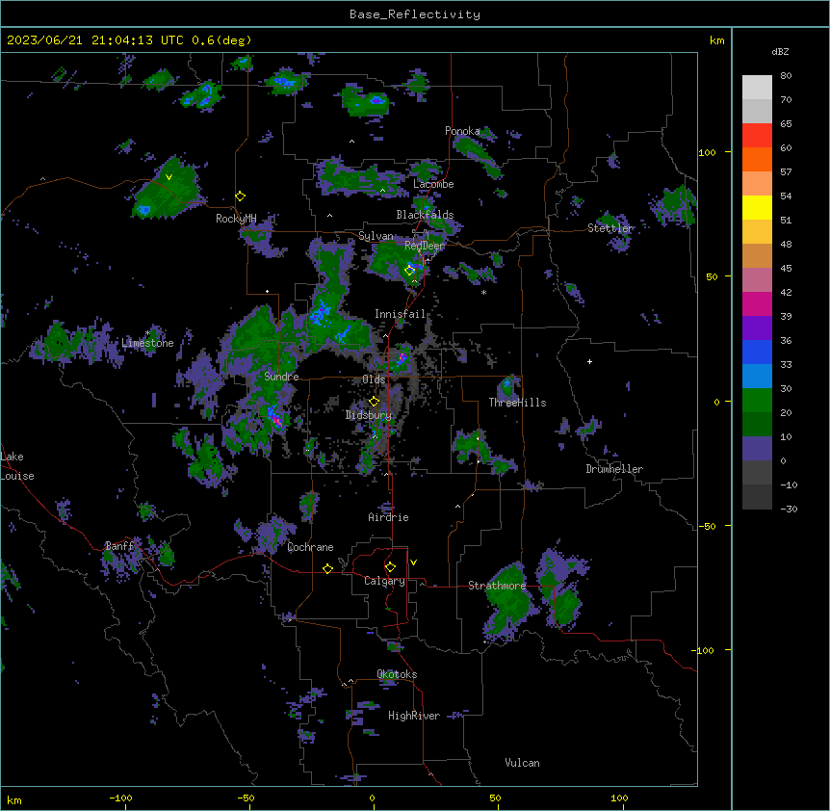This screenshot has width=830, height=811.
Task: Click the Sundre city label
Action: [x=281, y=377]
